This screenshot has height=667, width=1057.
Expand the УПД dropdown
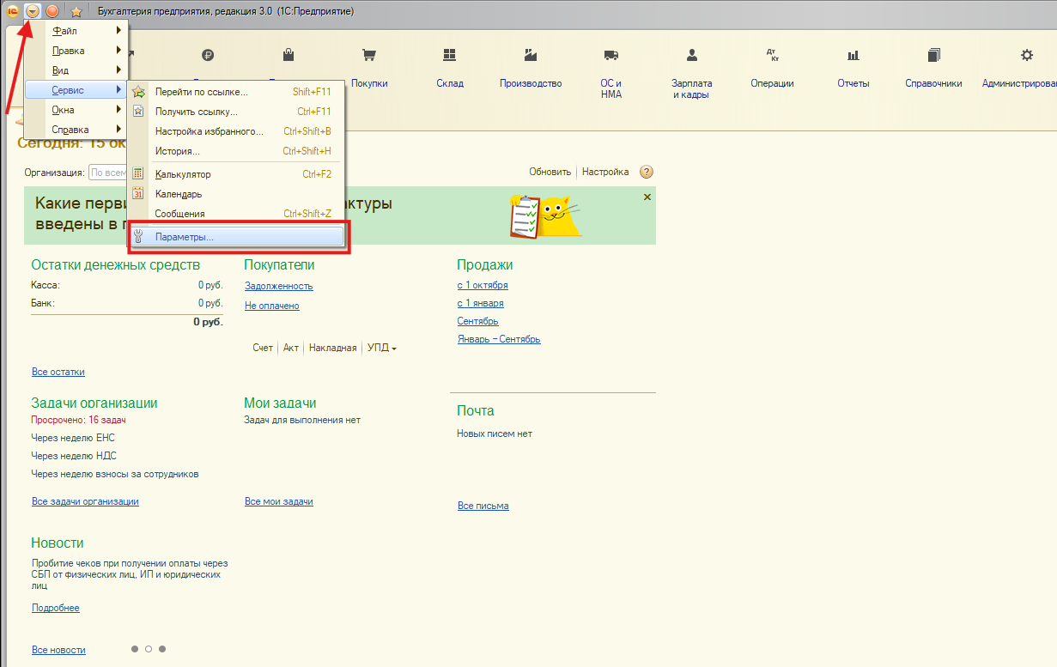[381, 348]
